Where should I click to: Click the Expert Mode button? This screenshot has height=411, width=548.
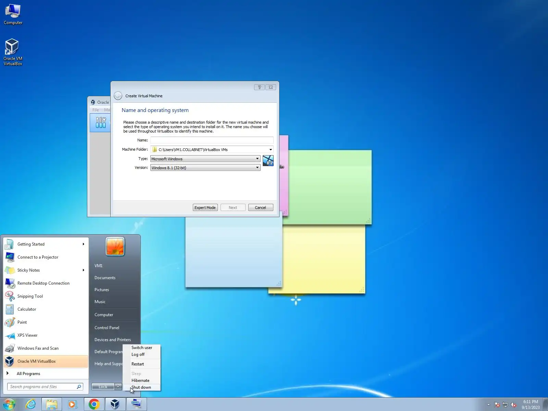coord(205,208)
